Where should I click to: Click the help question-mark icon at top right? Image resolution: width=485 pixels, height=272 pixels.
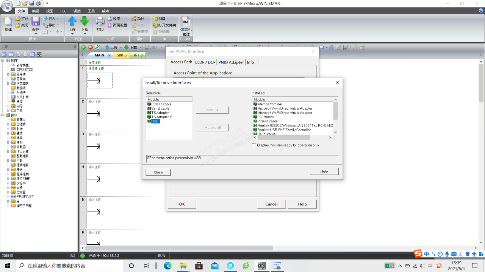(481, 11)
